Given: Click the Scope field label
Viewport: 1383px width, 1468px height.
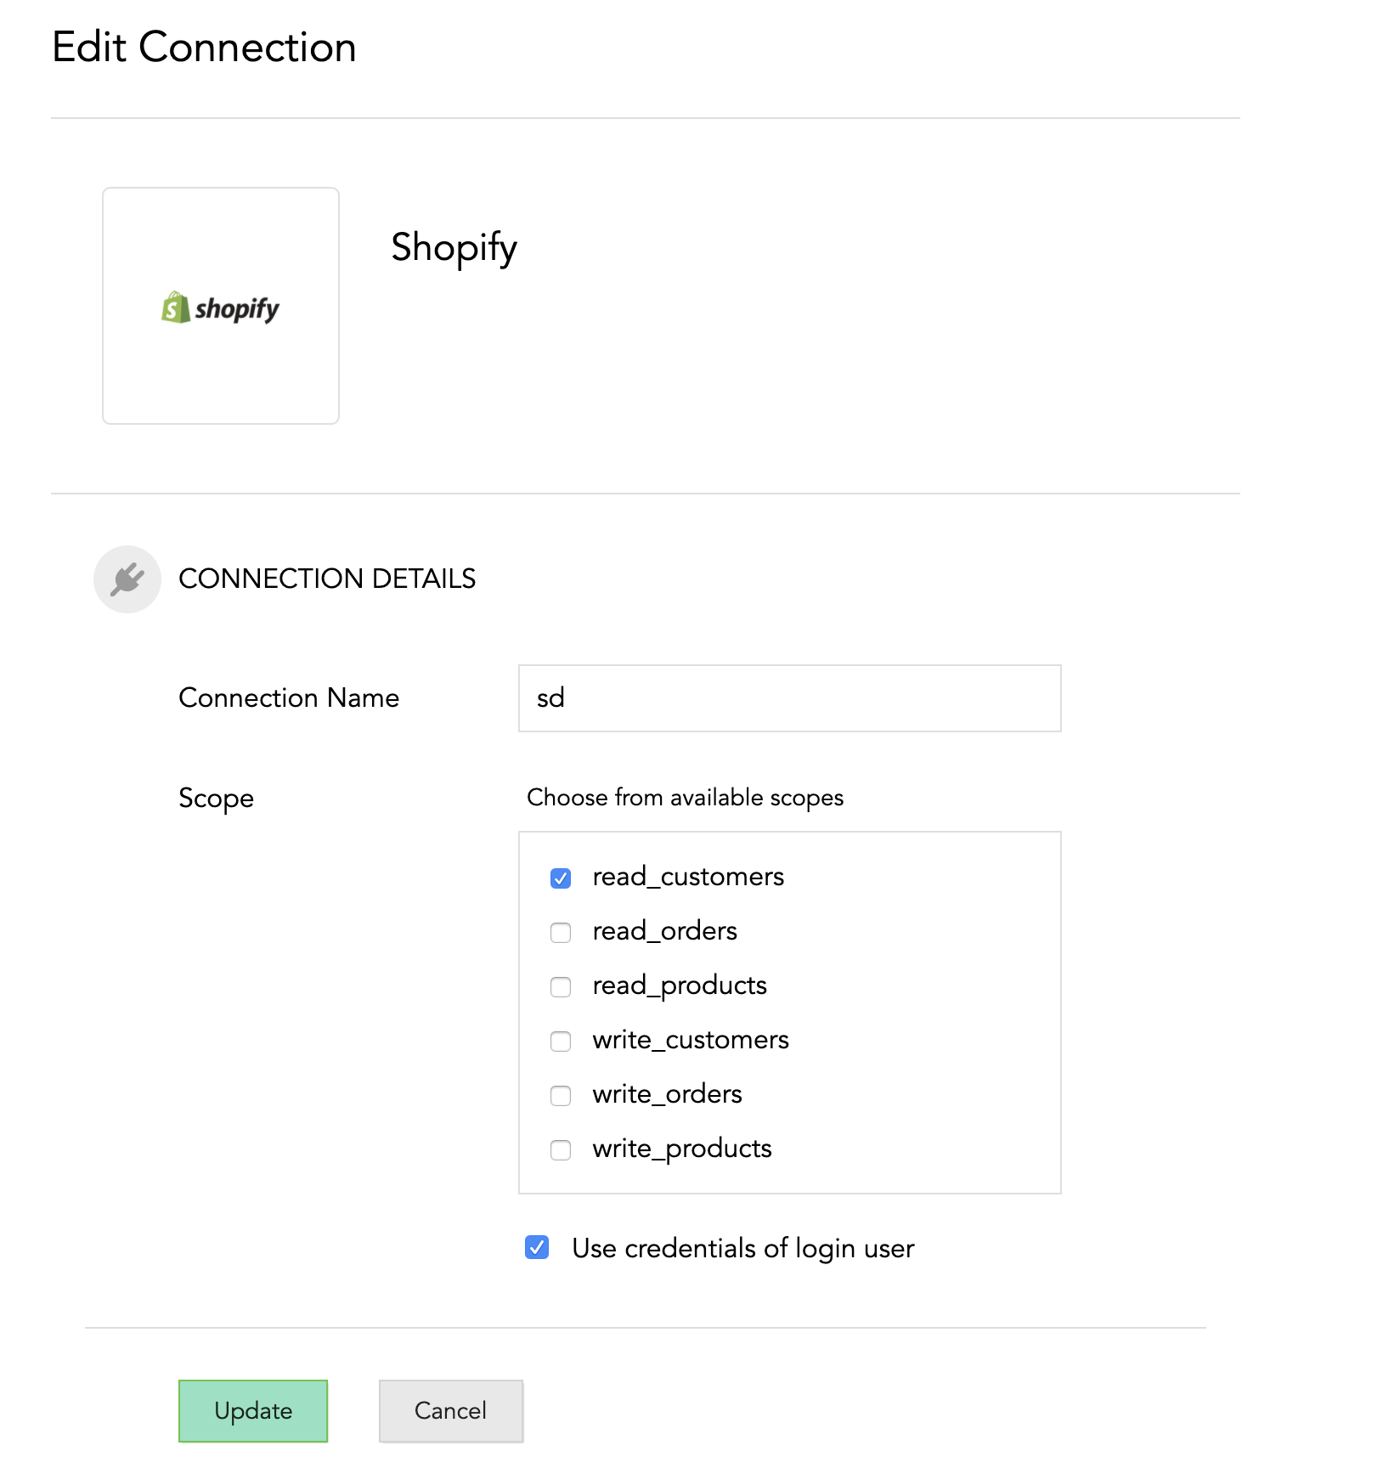Looking at the screenshot, I should pos(216,799).
